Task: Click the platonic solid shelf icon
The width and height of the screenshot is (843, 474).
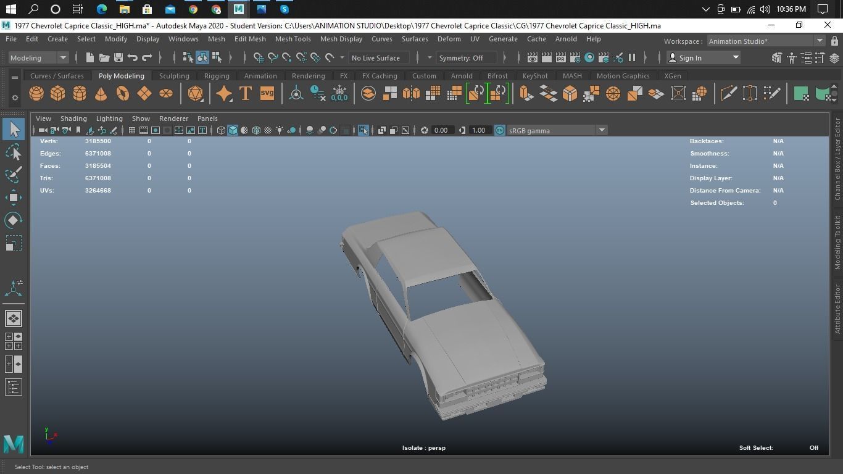Action: click(x=195, y=94)
